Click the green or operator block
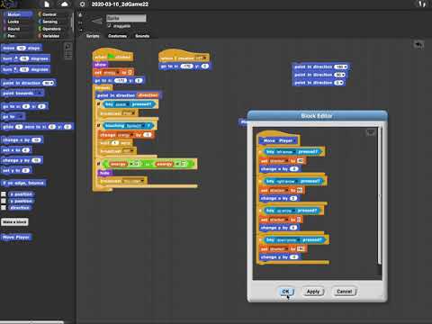432x324 pixels. click(148, 164)
